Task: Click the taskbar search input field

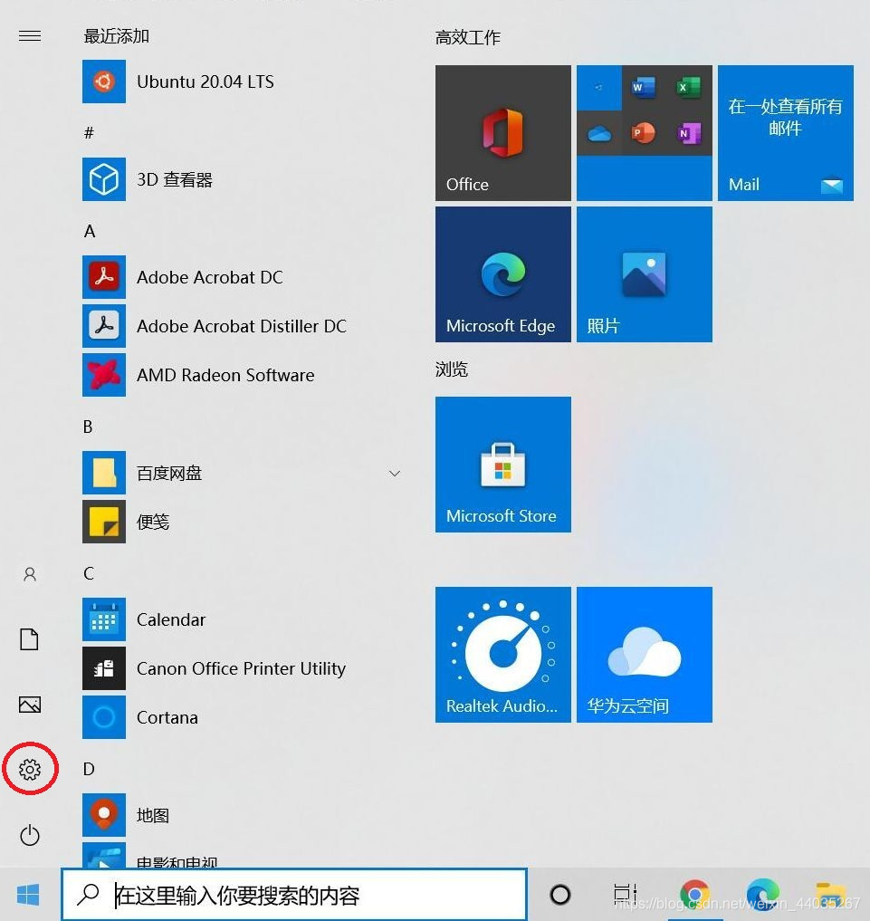Action: coord(294,895)
